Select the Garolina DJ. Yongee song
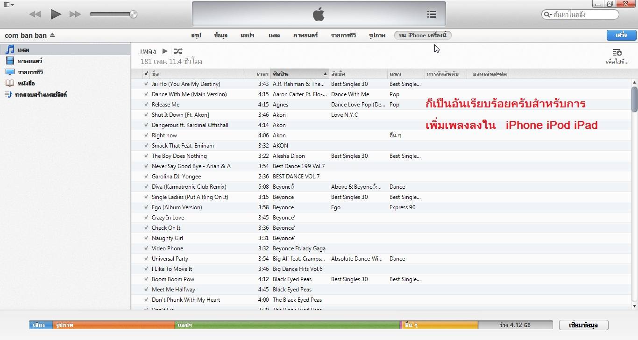Image resolution: width=638 pixels, height=340 pixels. pos(381,177)
